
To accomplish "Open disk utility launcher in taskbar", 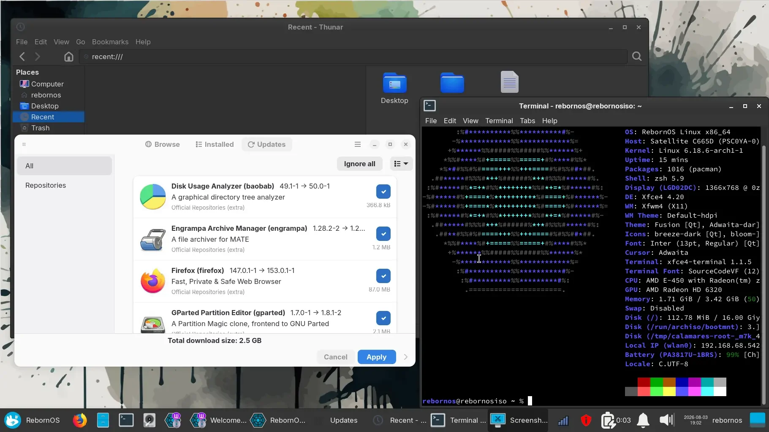I will point(149,420).
